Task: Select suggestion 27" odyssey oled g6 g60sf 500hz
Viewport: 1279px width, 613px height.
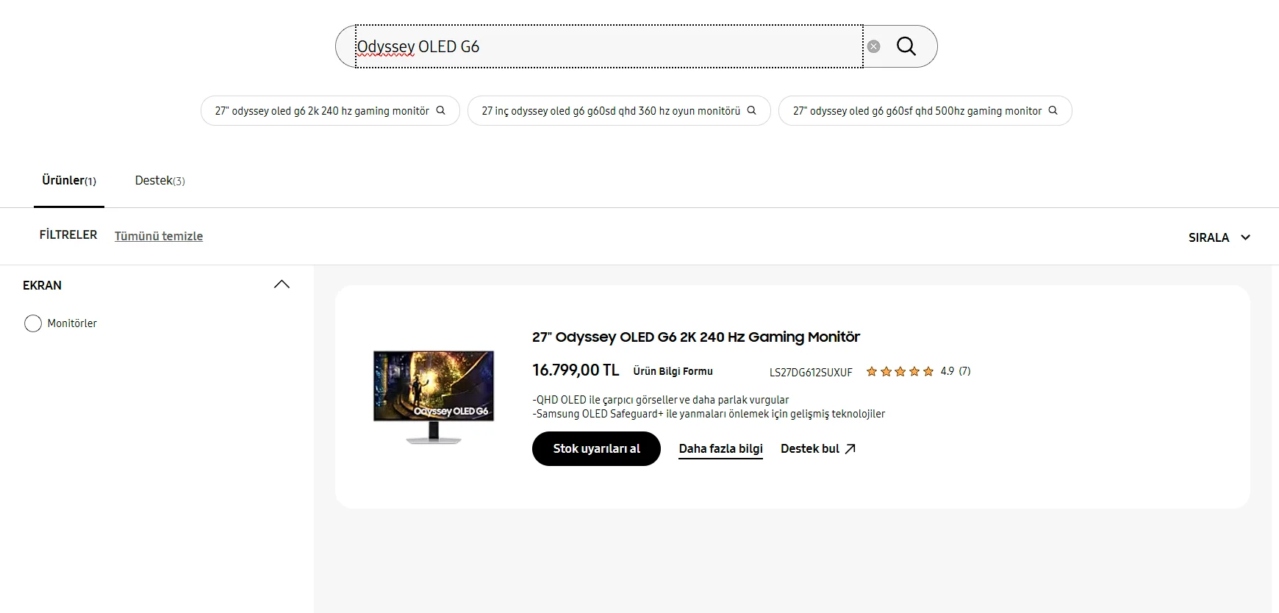Action: (x=925, y=111)
